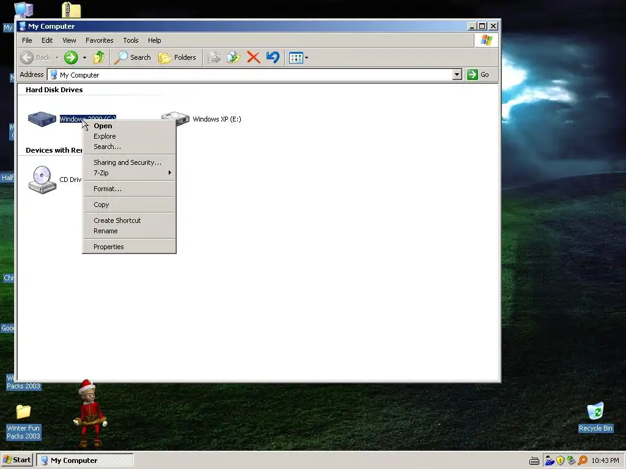The image size is (626, 469).
Task: Click the Start button
Action: pos(17,460)
